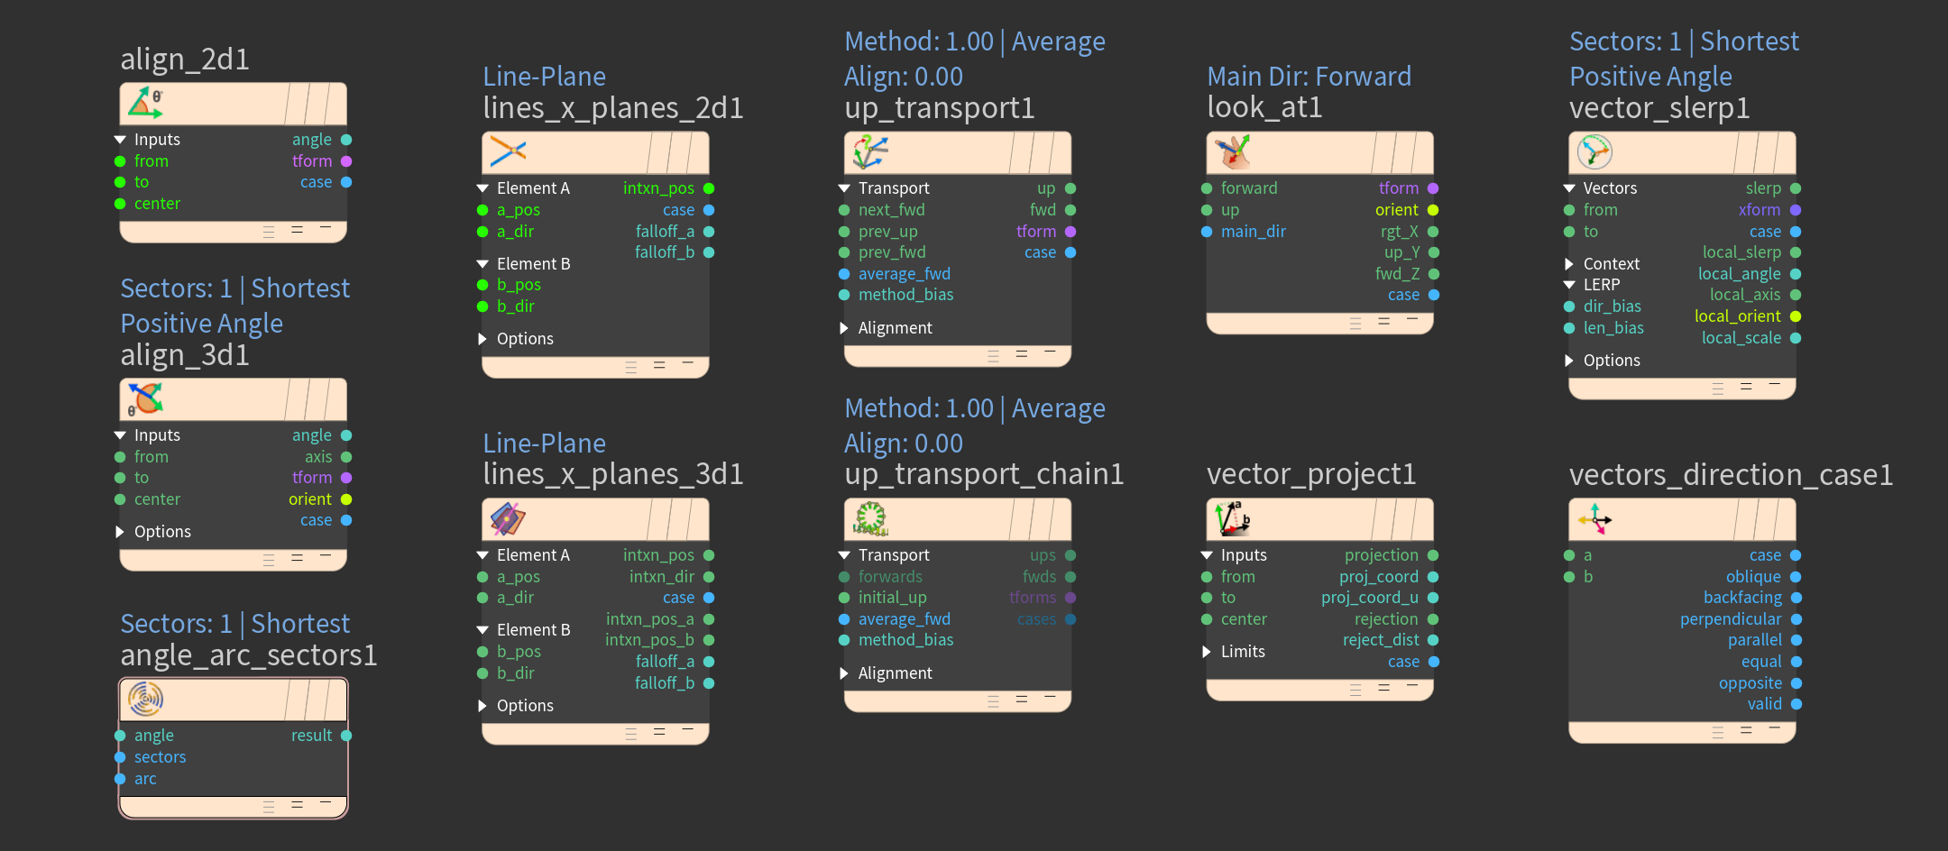
Task: Click the backfacing output port of vectors_direction_case1
Action: pyautogui.click(x=1796, y=598)
